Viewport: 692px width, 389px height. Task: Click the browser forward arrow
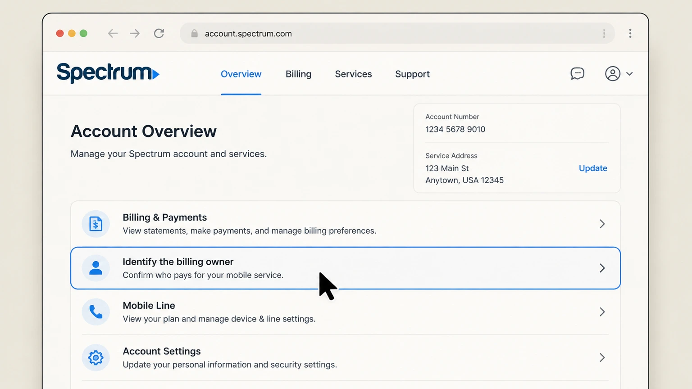[x=135, y=33]
